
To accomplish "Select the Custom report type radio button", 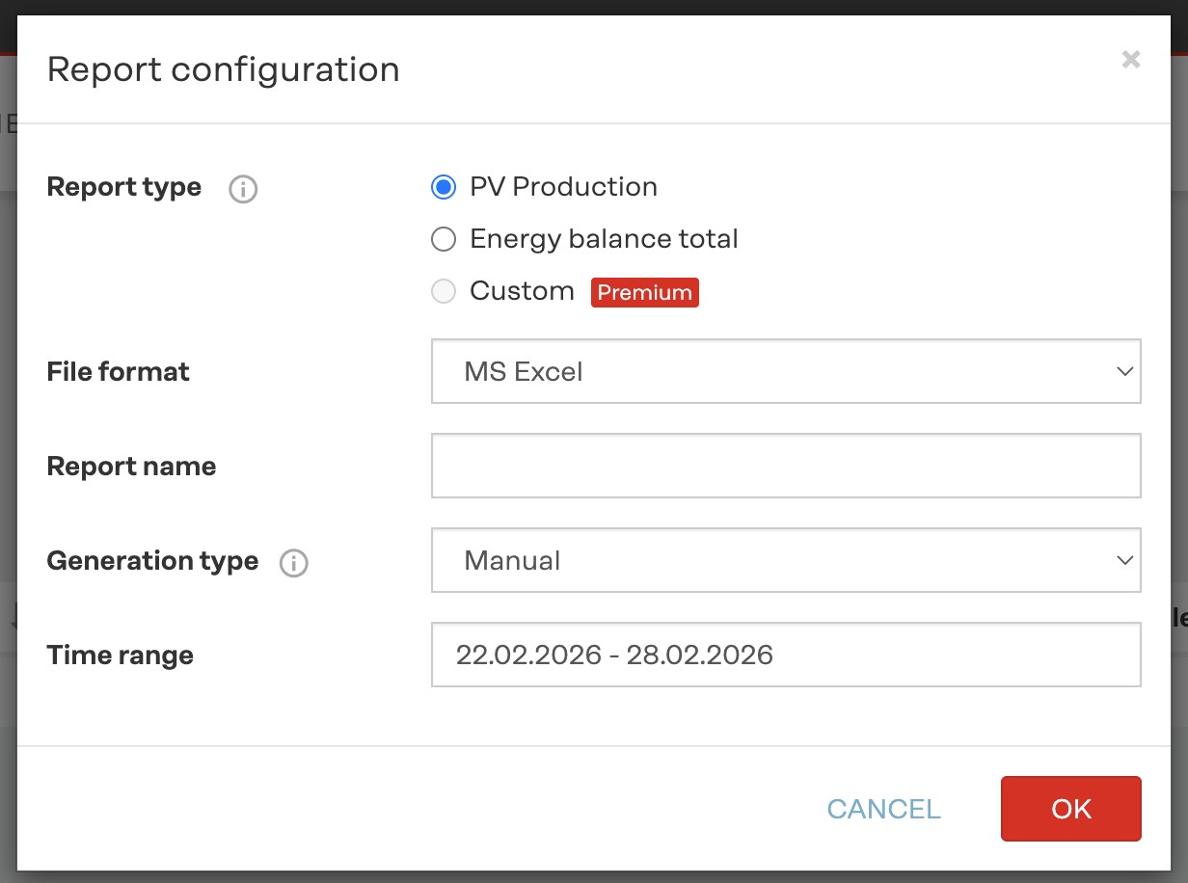I will click(444, 291).
